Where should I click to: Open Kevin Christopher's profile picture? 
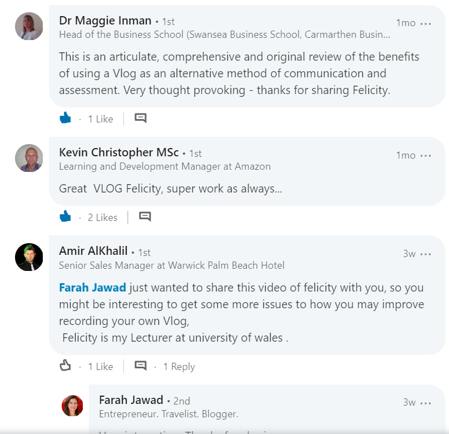click(x=29, y=158)
